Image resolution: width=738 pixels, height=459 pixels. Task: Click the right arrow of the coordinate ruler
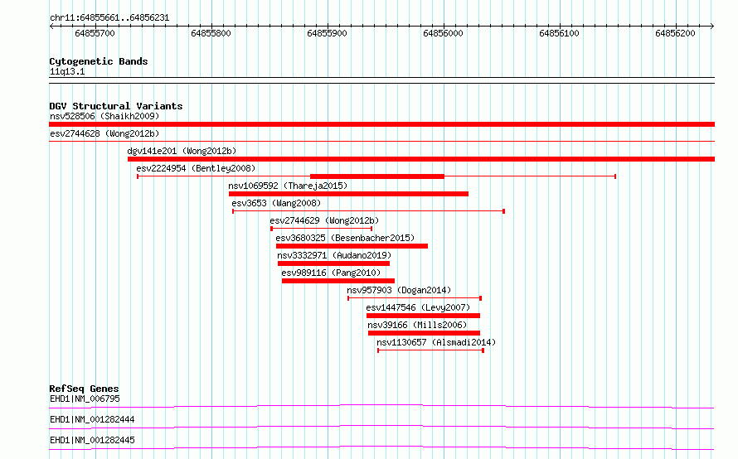pos(712,27)
